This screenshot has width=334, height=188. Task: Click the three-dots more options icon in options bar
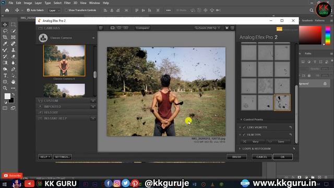168,10
